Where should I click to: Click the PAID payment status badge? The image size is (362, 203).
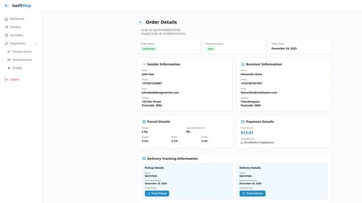(210, 49)
